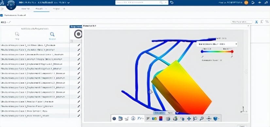
Task: Click the axis triad in viewer corner
Action: tap(243, 110)
